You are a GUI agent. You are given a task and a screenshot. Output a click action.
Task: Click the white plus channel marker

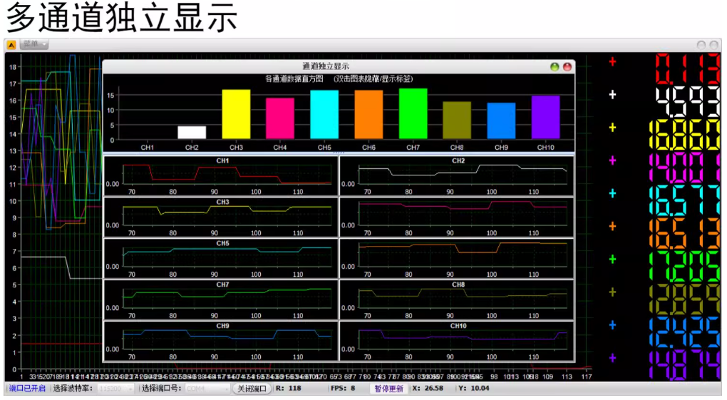coord(612,95)
